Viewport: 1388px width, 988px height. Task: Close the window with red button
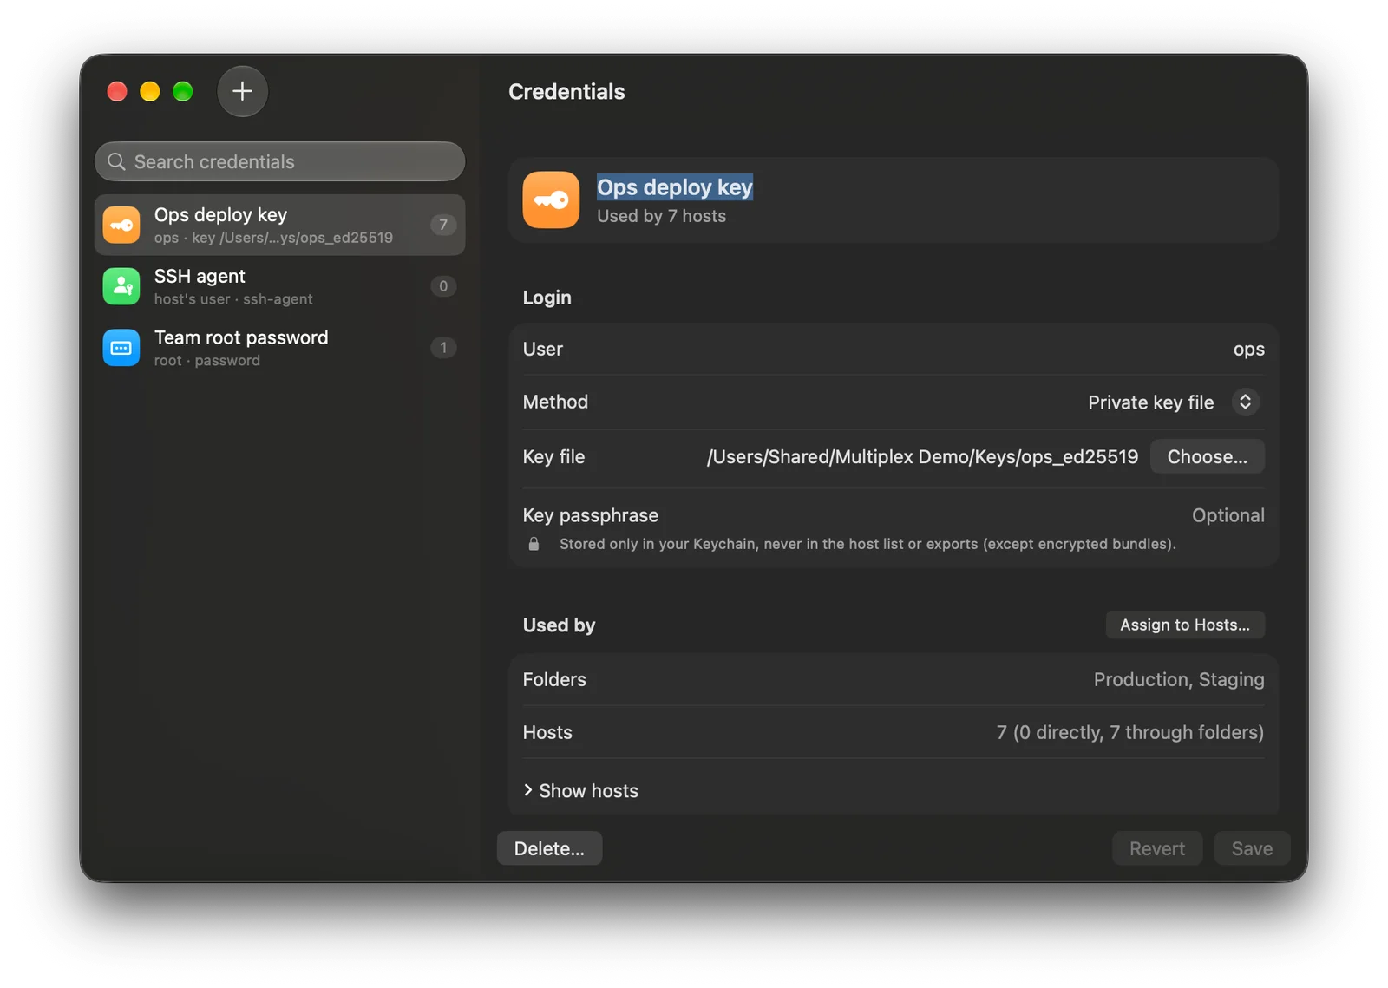(117, 91)
